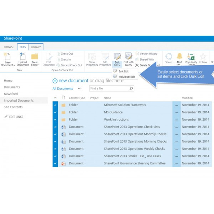Image resolution: width=214 pixels, height=214 pixels.
Task: Click the PowerPoint icon of Governance Steering Committee
Action: [x=63, y=163]
